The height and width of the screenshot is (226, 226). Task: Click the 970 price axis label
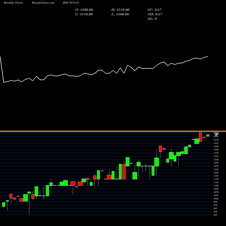216,205
